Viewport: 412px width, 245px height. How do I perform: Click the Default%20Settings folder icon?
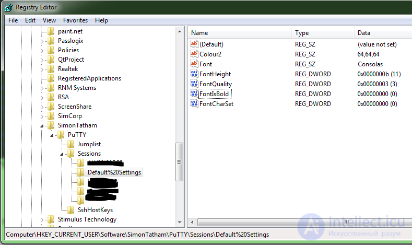[x=80, y=172]
